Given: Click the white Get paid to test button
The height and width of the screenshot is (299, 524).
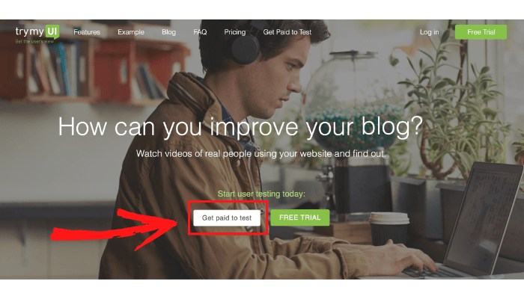Looking at the screenshot, I should pyautogui.click(x=227, y=218).
